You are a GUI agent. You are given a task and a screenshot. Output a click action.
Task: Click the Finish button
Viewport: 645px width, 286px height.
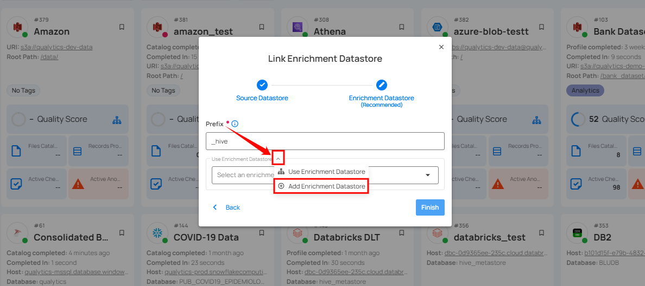(x=430, y=207)
